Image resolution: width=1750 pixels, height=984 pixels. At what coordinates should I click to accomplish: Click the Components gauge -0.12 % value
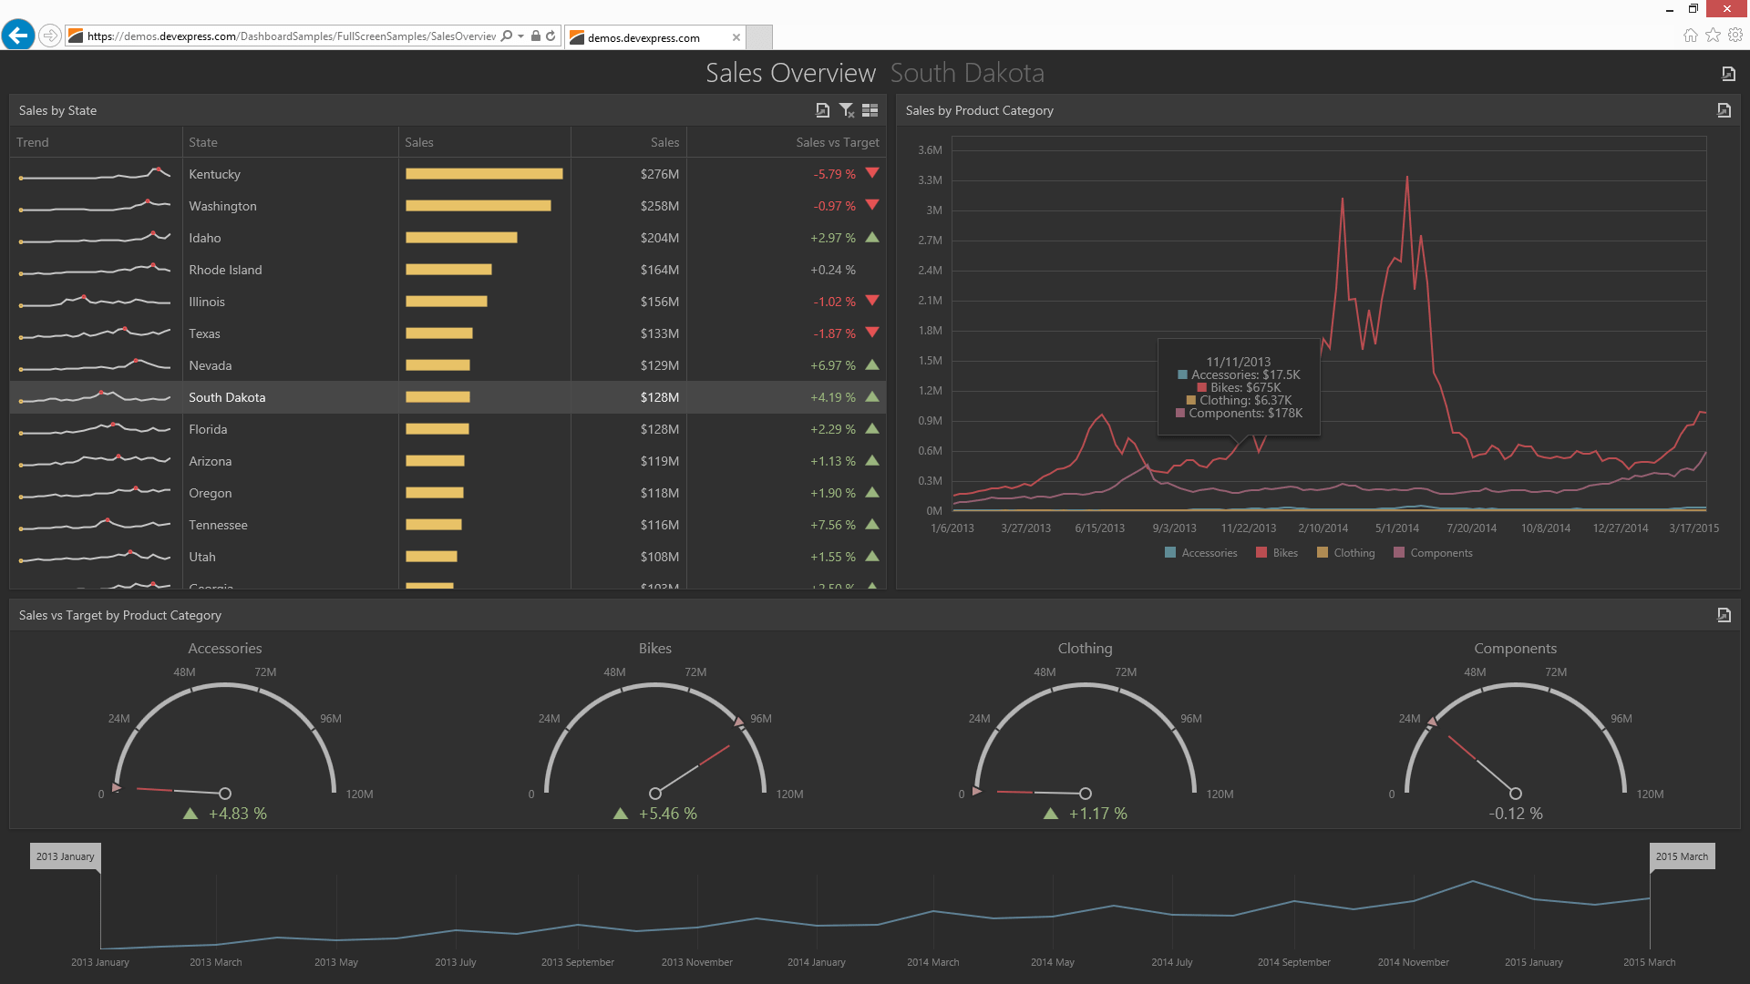1516,814
